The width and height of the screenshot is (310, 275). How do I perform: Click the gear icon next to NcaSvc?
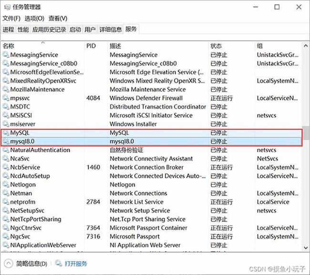(6, 158)
